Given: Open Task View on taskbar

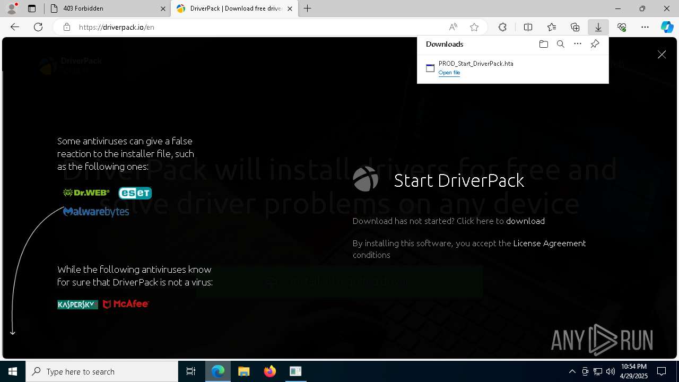Looking at the screenshot, I should coord(191,371).
